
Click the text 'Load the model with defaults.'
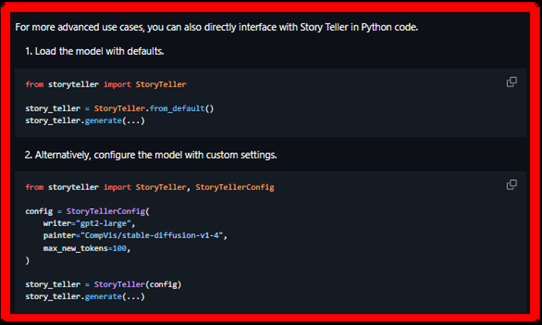click(x=99, y=51)
